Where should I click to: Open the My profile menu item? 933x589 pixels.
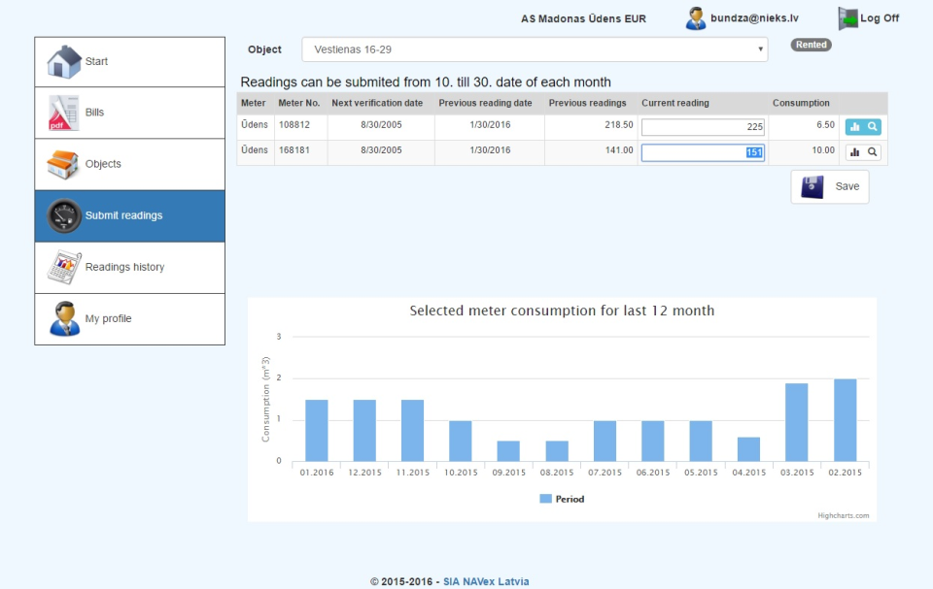click(129, 318)
